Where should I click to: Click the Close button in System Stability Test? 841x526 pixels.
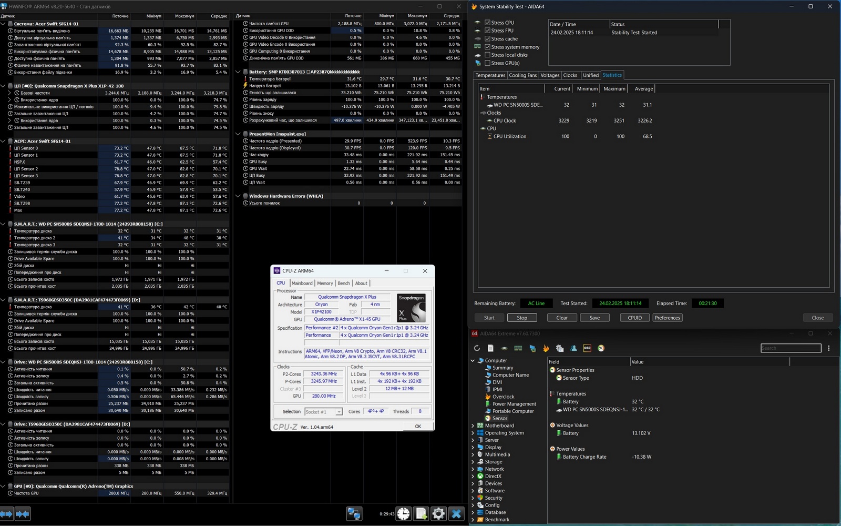(818, 318)
